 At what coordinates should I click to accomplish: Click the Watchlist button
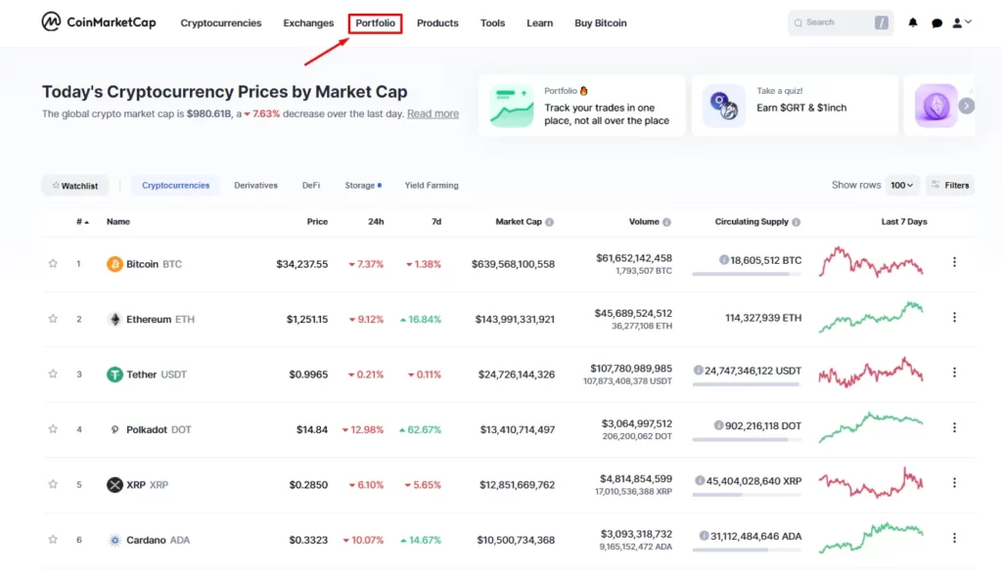74,186
